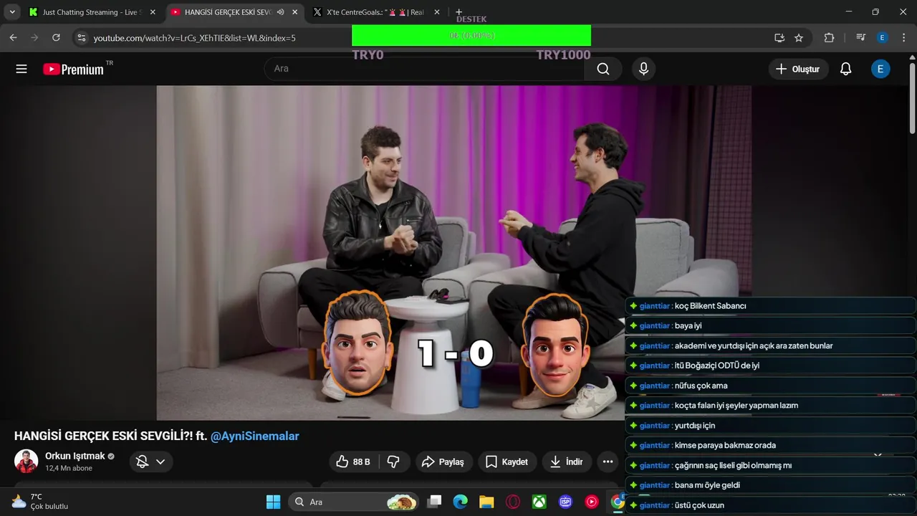This screenshot has width=917, height=516.
Task: Open a new browser tab
Action: pyautogui.click(x=458, y=12)
